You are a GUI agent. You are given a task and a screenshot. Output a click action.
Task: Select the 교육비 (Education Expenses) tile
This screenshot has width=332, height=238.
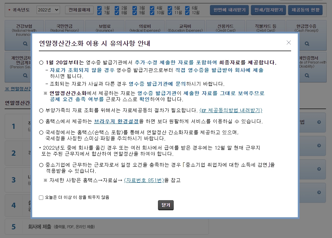(185, 26)
